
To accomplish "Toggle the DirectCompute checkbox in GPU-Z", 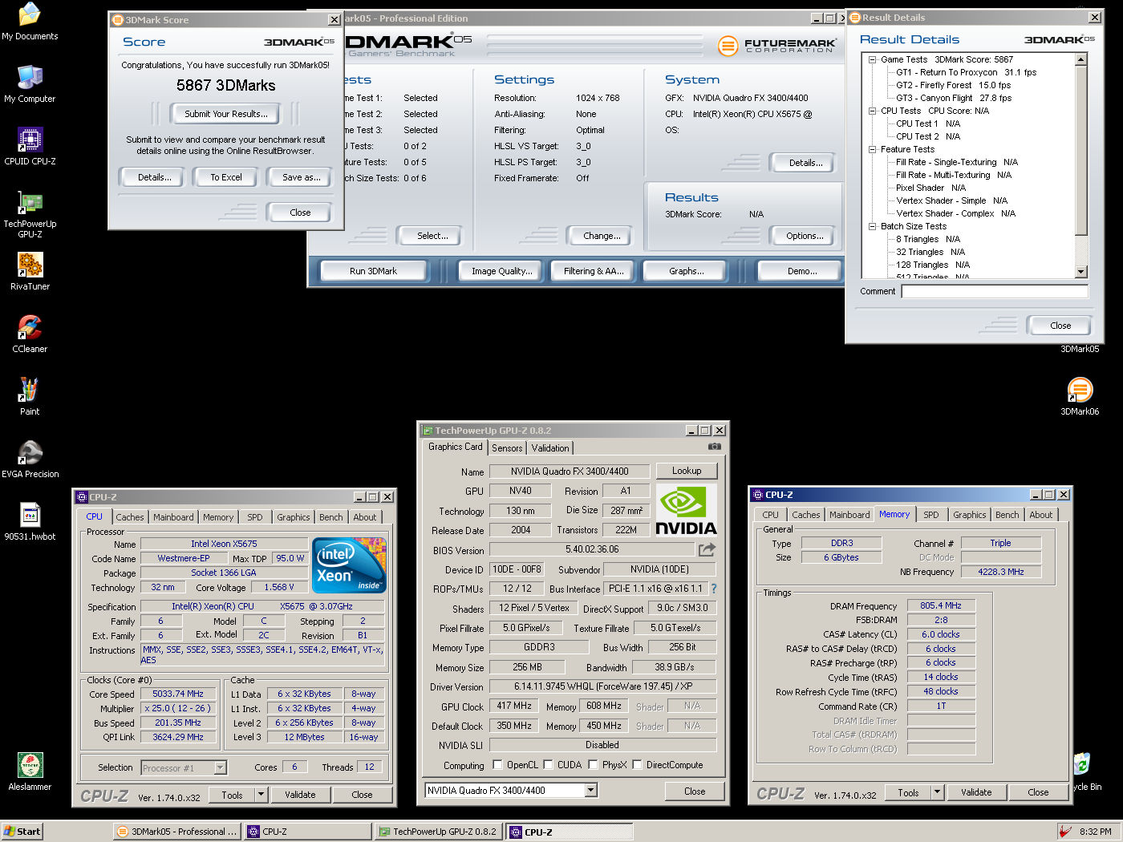I will (637, 765).
